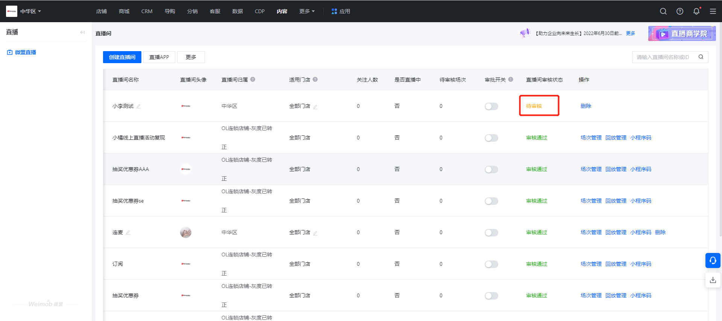Viewport: 722px width, 321px height.
Task: Open the 导购 menu
Action: pos(170,11)
